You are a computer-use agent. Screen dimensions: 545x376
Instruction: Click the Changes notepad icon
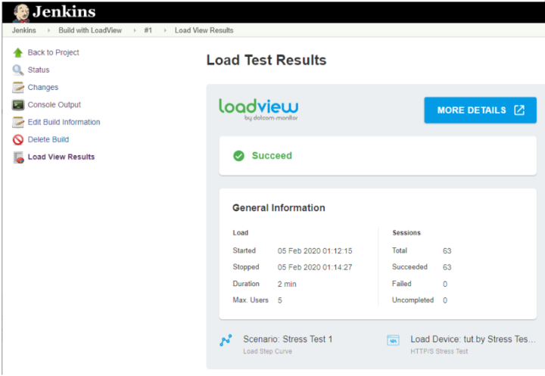click(18, 87)
